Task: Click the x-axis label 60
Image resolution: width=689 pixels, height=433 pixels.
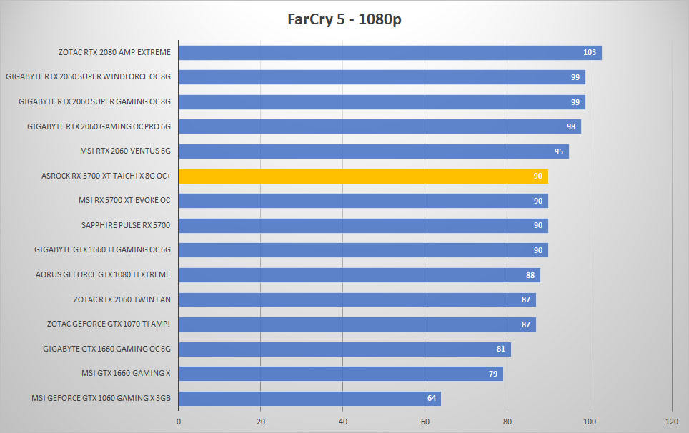Action: click(425, 422)
